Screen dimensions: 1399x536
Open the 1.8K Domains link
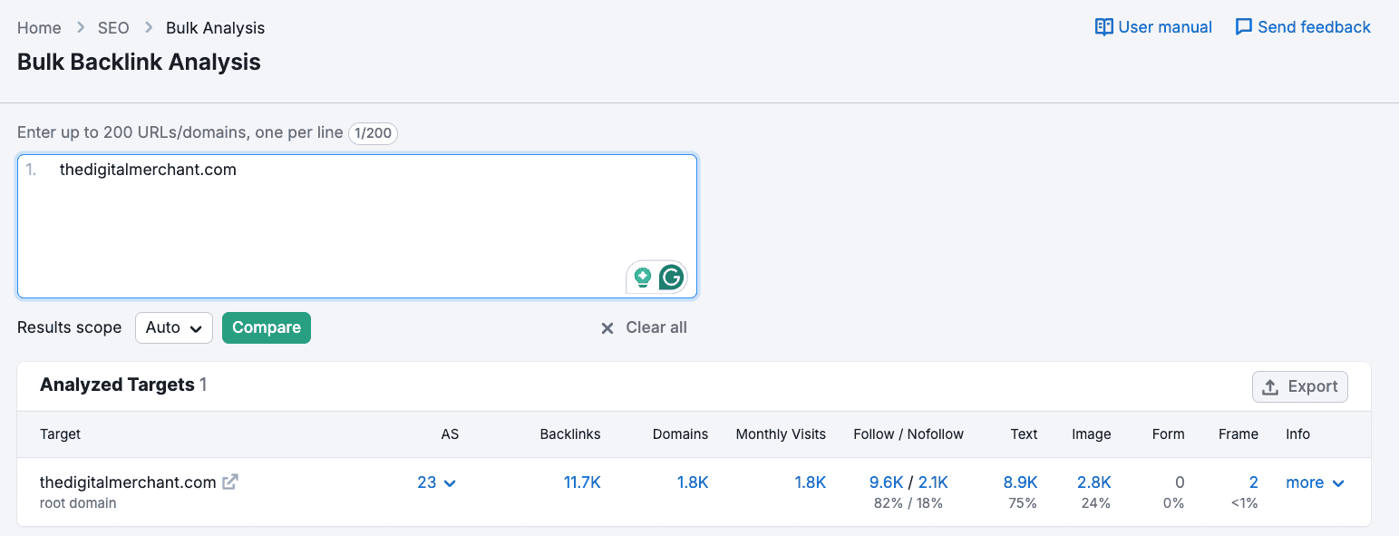coord(693,482)
